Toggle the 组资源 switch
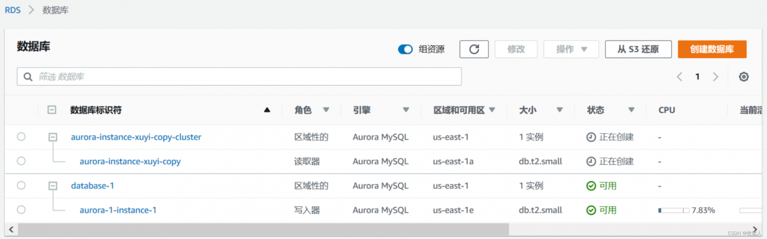Screen dimensions: 767x239 coord(405,50)
